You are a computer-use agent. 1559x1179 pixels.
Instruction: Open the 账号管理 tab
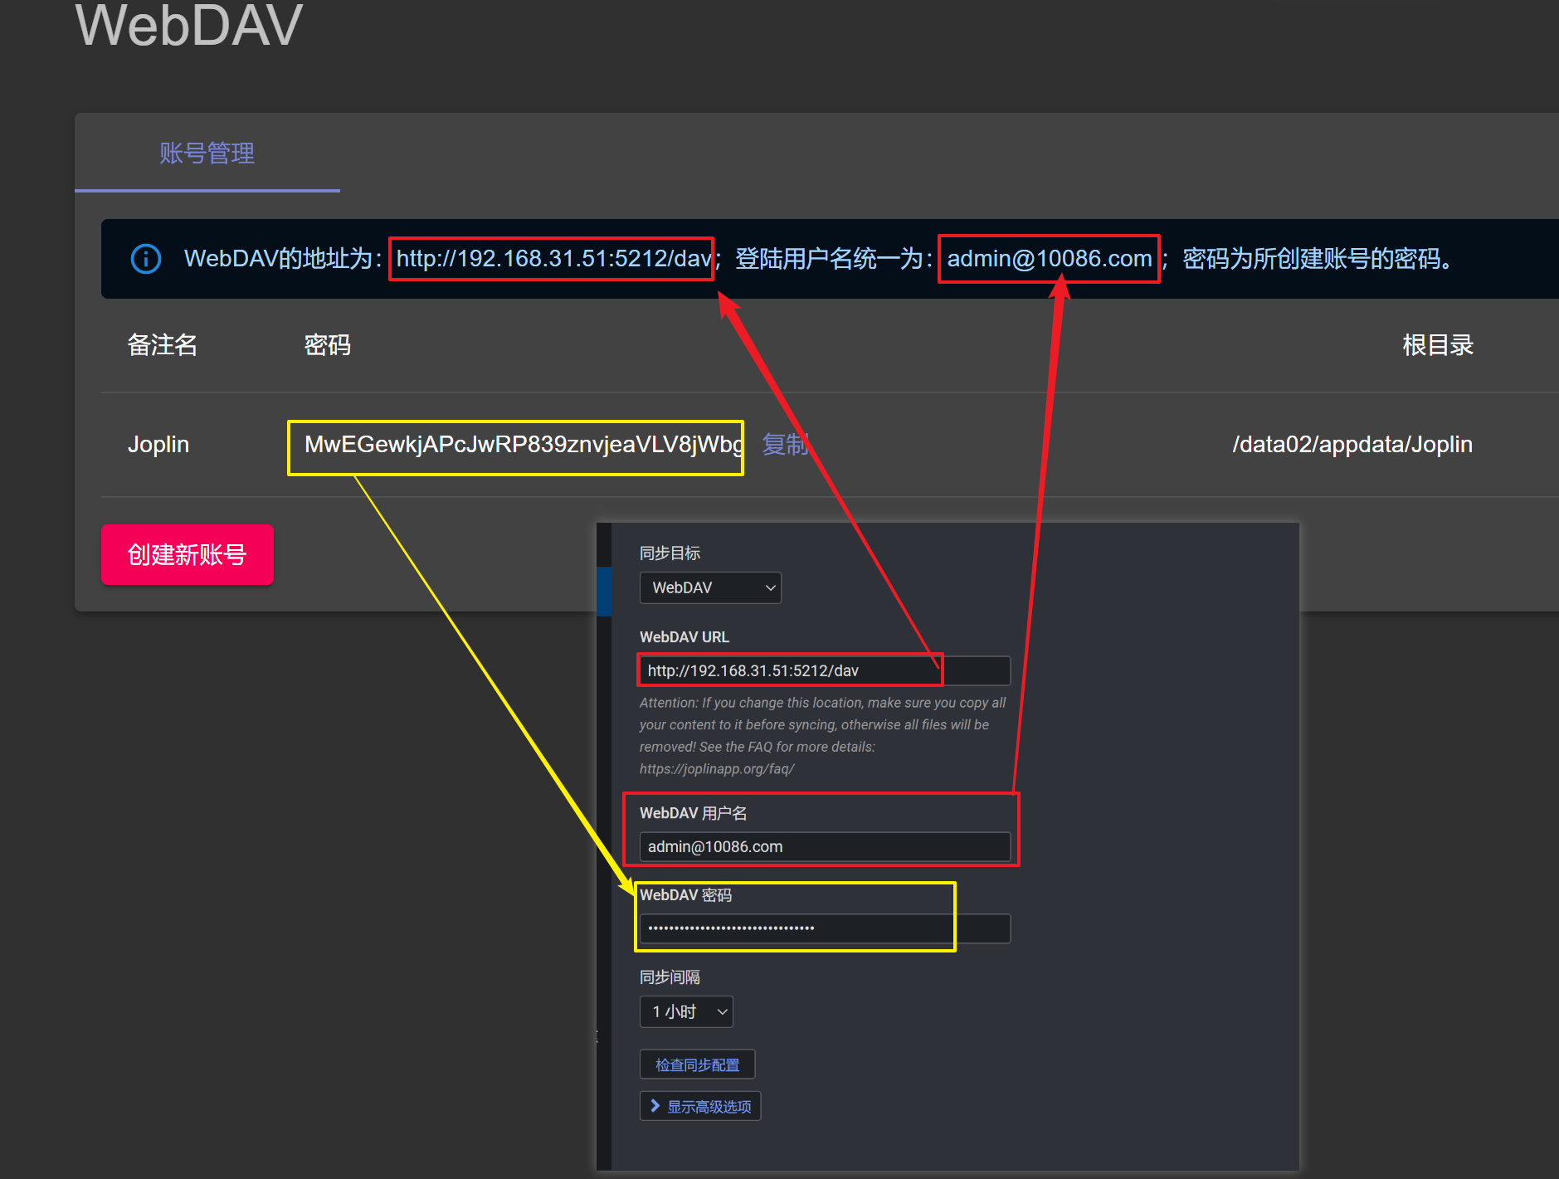(x=207, y=153)
